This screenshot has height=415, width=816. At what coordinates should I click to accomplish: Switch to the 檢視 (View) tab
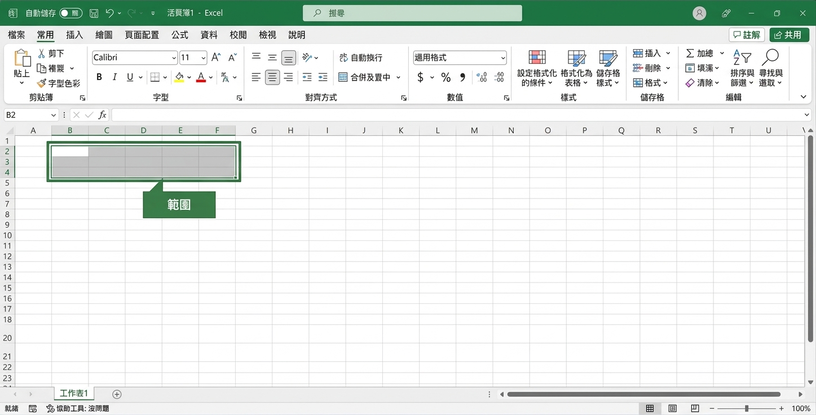coord(267,35)
